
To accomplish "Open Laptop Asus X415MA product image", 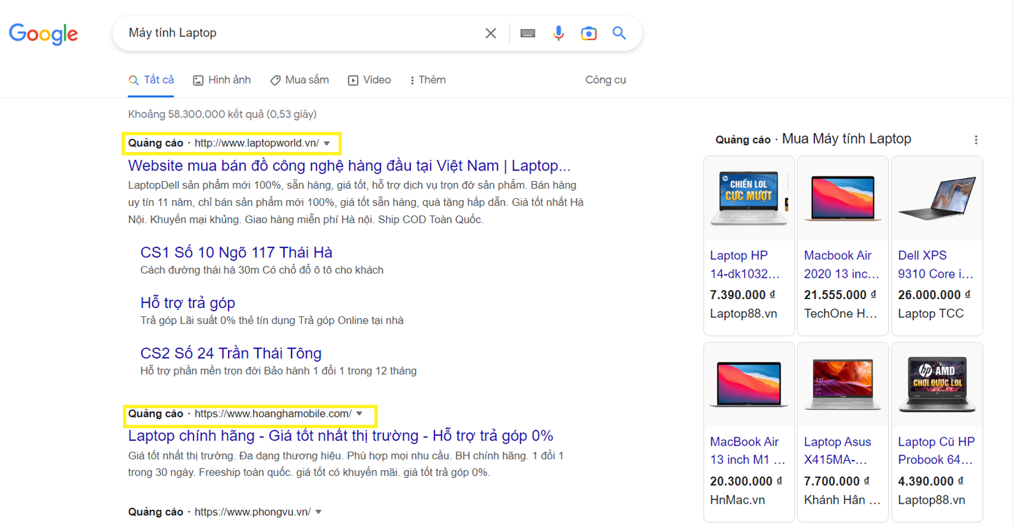I will coord(843,385).
